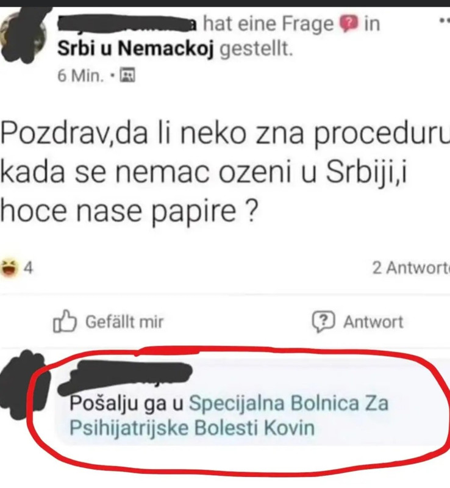
Task: Show who reacted via the 4 count
Action: [x=28, y=268]
